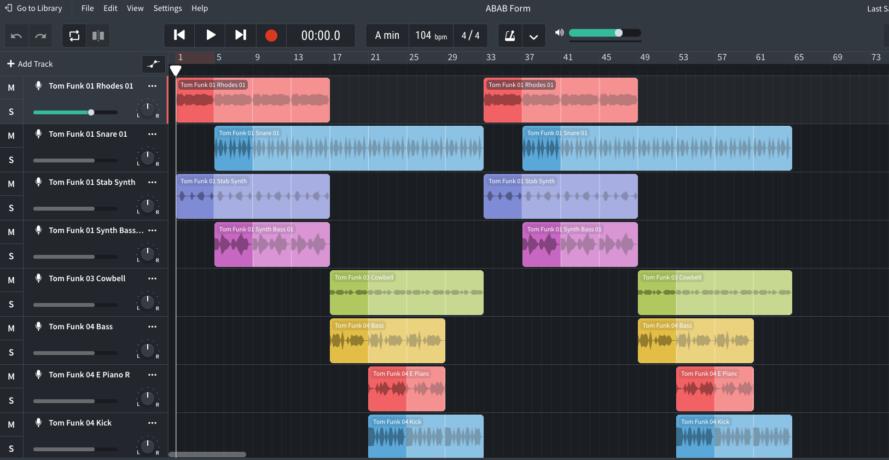
Task: Skip forward to the end
Action: [x=241, y=35]
